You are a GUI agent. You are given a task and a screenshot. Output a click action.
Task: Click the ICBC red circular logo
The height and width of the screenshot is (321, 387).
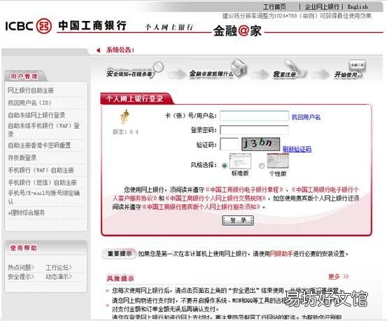[x=44, y=26]
